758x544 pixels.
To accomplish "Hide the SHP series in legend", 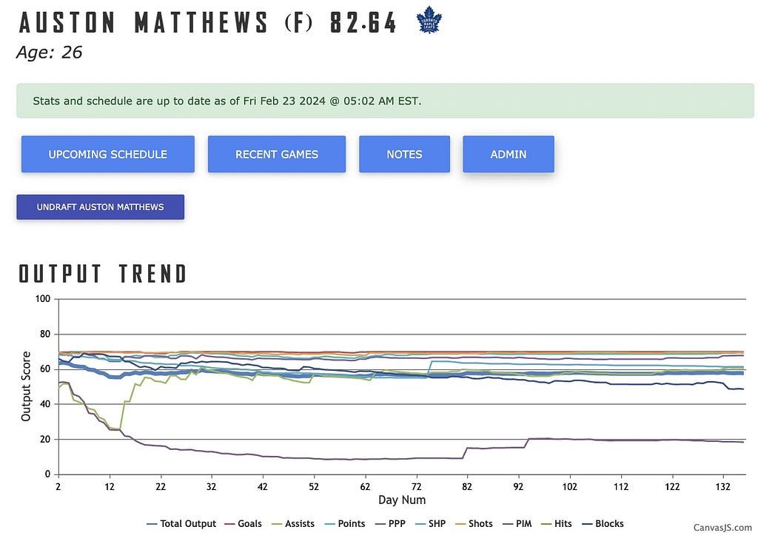I will (430, 524).
